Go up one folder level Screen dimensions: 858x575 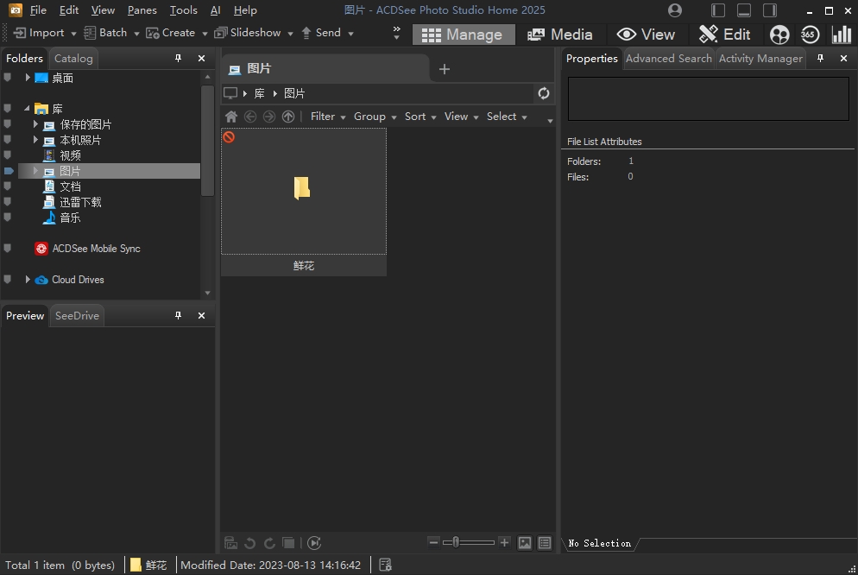288,117
